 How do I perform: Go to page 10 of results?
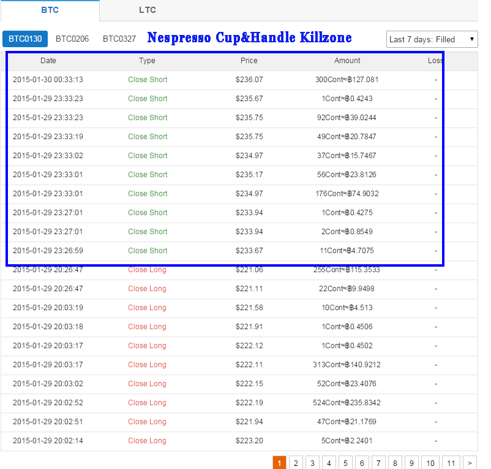[430, 463]
